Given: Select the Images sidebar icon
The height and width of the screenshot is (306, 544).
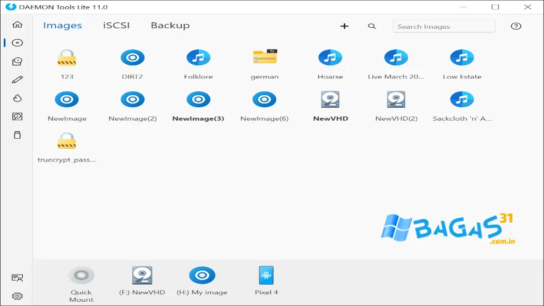Looking at the screenshot, I should click(18, 43).
